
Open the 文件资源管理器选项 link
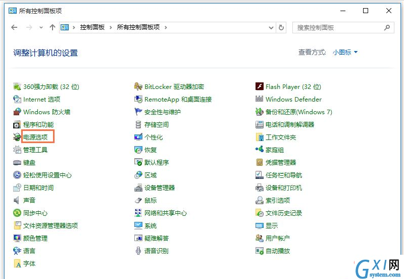click(50, 225)
